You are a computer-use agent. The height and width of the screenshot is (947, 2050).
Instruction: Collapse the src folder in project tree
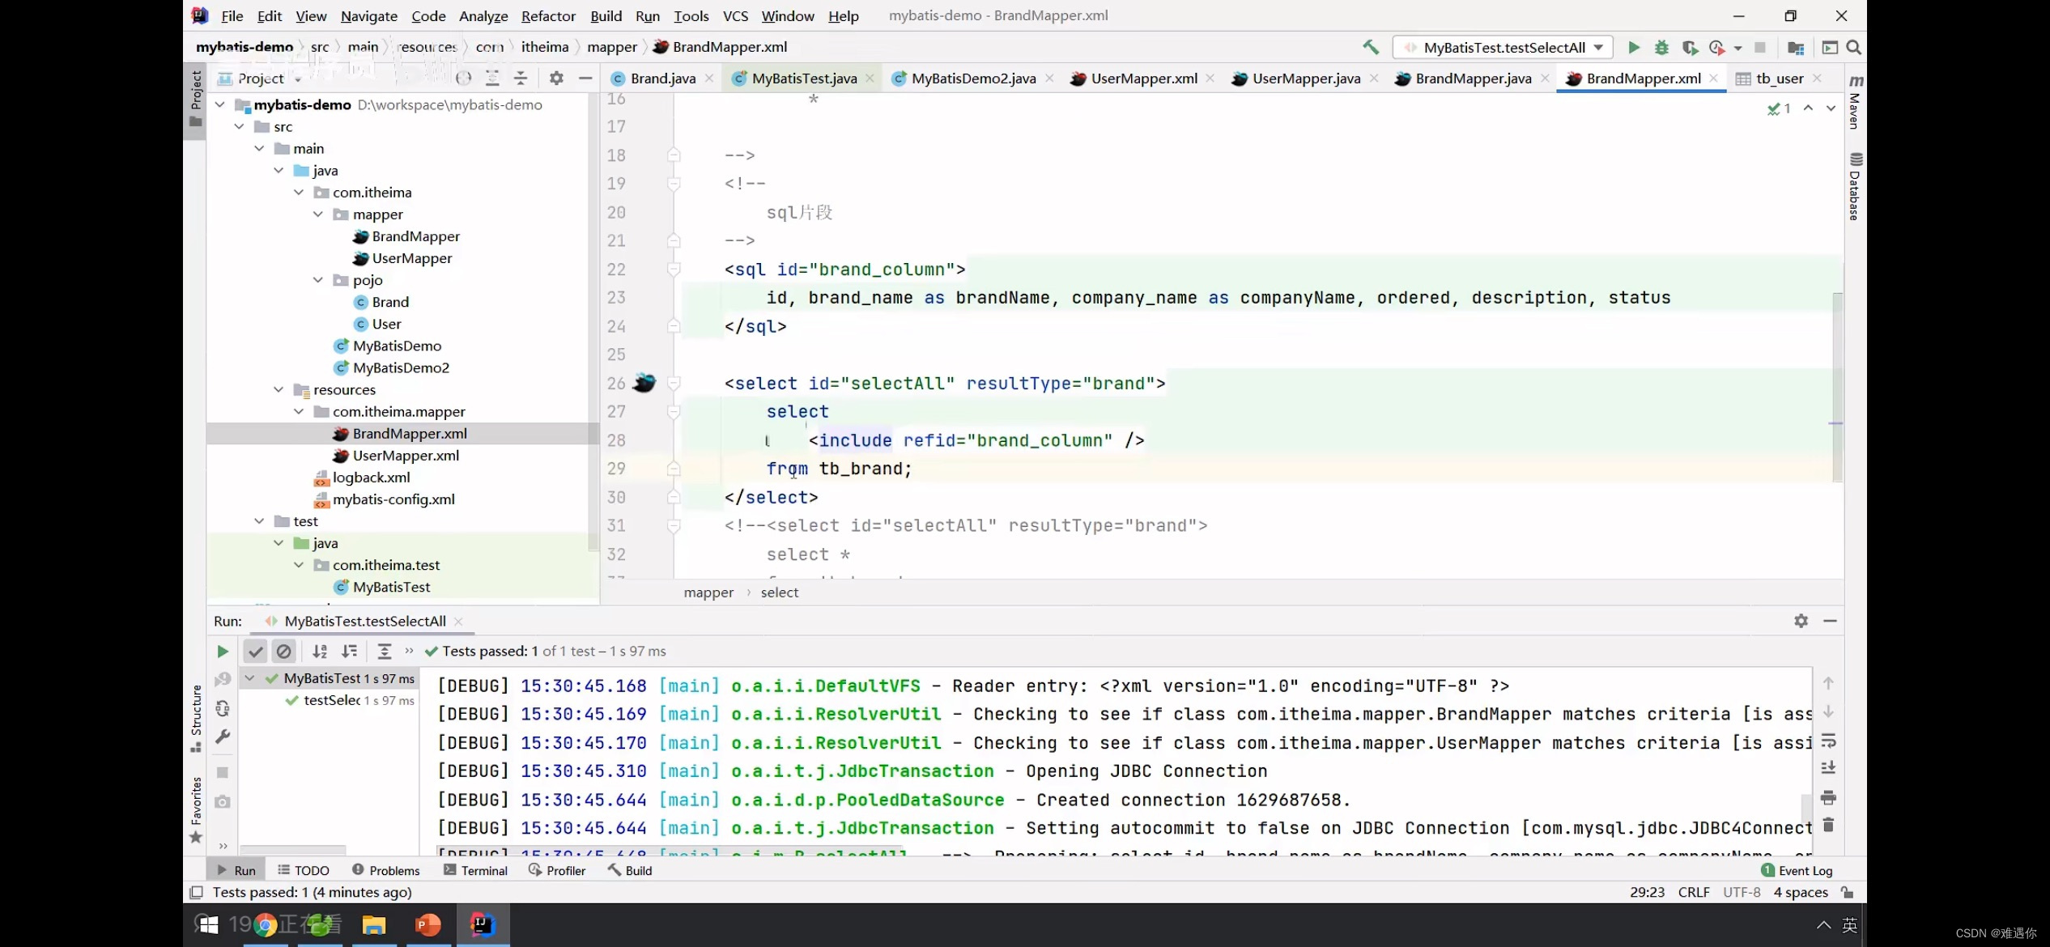pos(239,126)
